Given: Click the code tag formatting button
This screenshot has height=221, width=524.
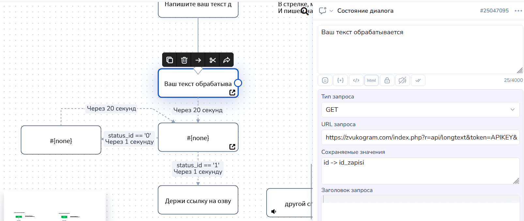Looking at the screenshot, I should pyautogui.click(x=356, y=81).
